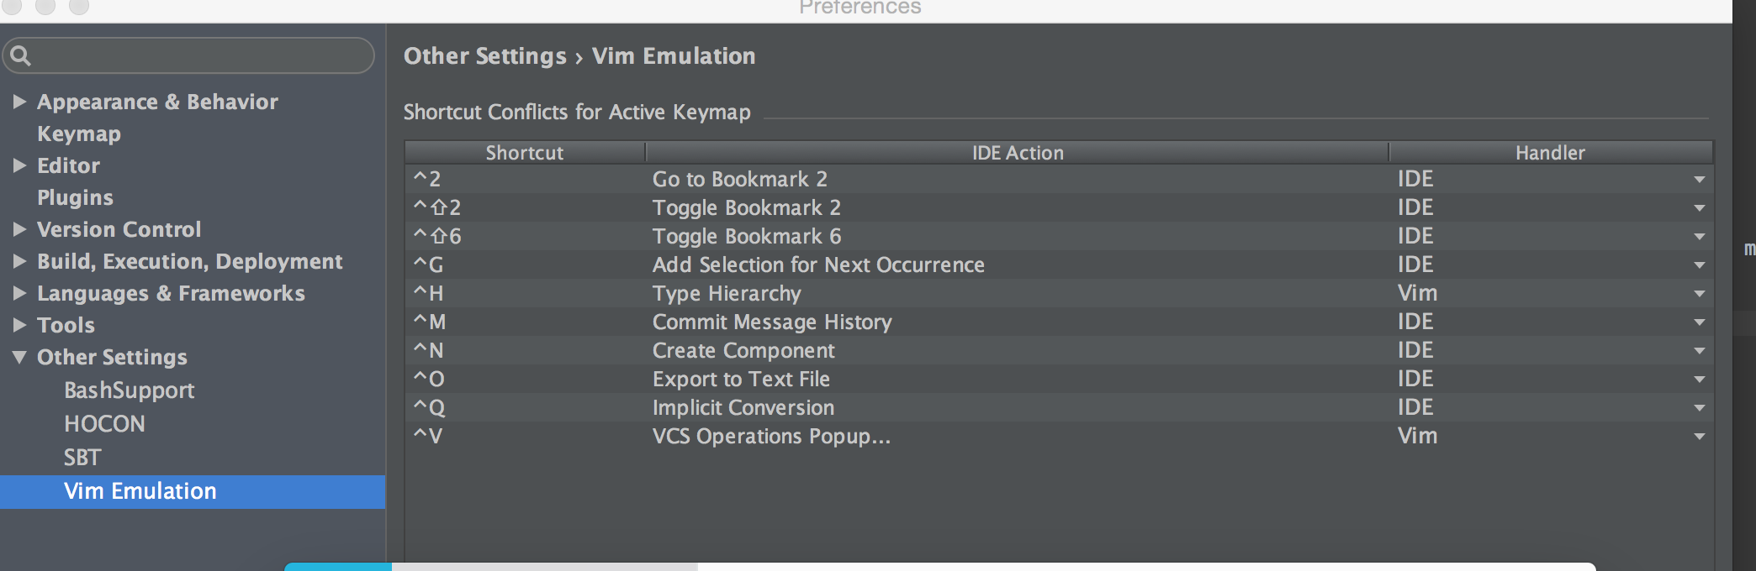The image size is (1756, 571).
Task: Sort table by the Handler column header
Action: (x=1549, y=153)
